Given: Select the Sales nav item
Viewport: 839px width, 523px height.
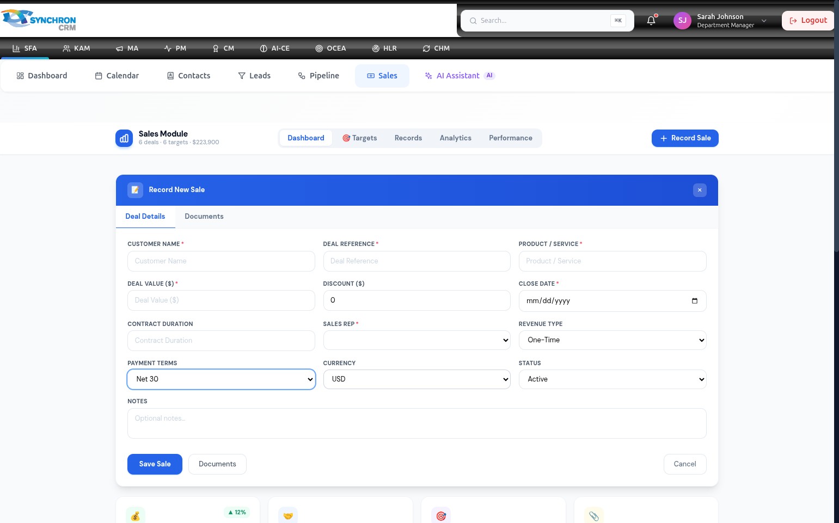Looking at the screenshot, I should click(382, 76).
